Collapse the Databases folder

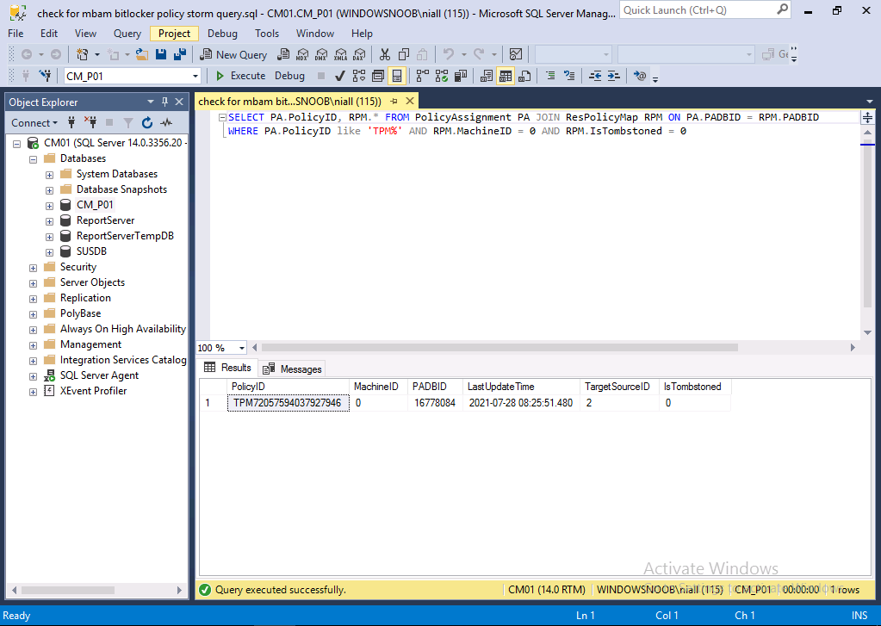point(33,159)
